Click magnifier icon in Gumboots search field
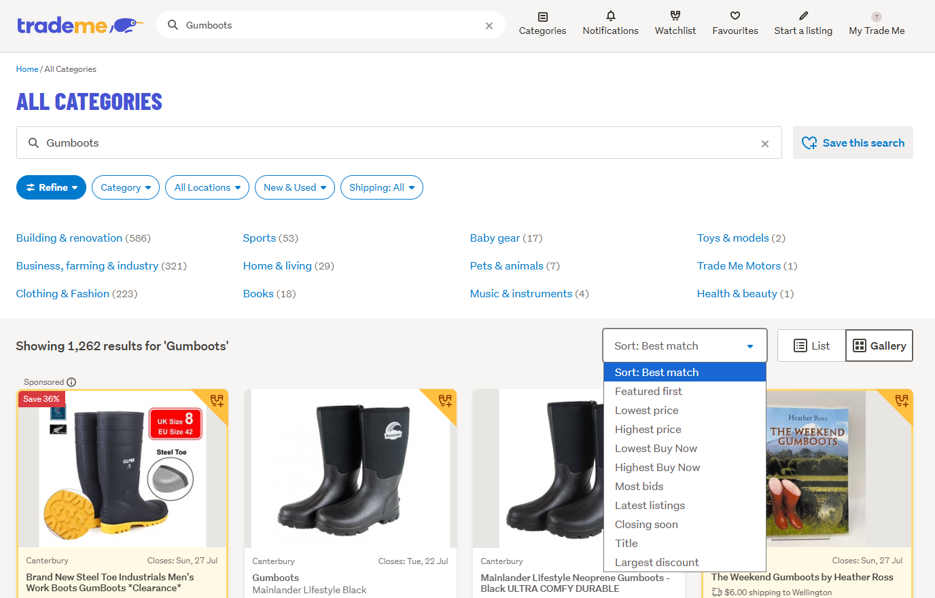 [x=33, y=143]
